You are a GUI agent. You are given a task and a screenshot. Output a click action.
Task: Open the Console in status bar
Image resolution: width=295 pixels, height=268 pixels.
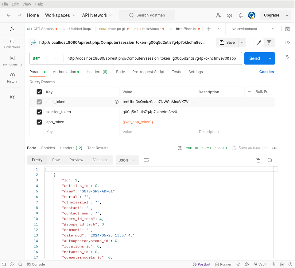pyautogui.click(x=36, y=264)
